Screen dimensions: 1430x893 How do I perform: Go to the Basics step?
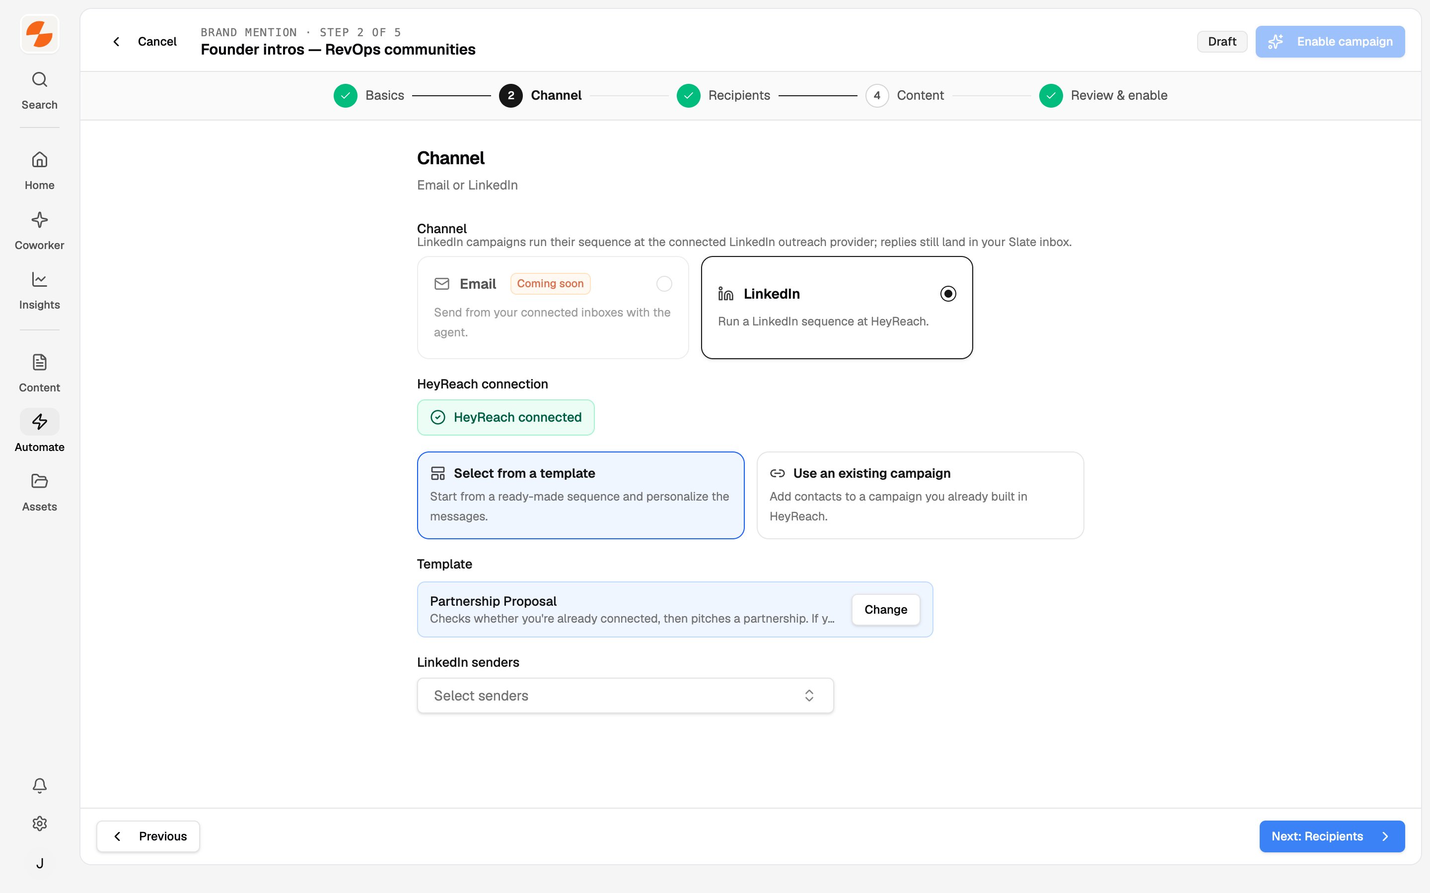369,96
